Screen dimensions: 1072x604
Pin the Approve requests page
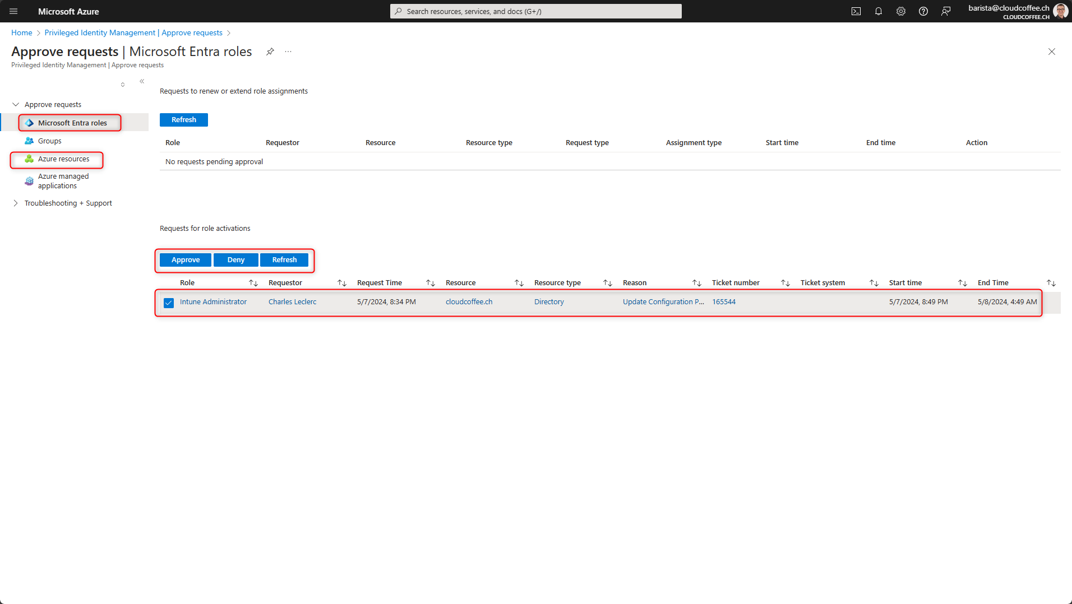tap(270, 52)
